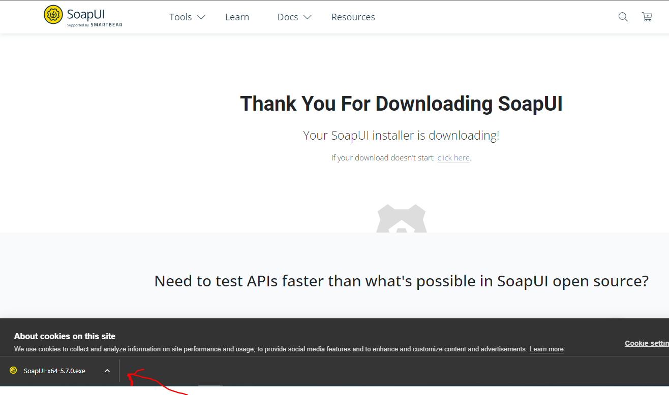Click the 'Thank You For Downloading SoapUI' heading
This screenshot has height=395, width=669.
401,104
